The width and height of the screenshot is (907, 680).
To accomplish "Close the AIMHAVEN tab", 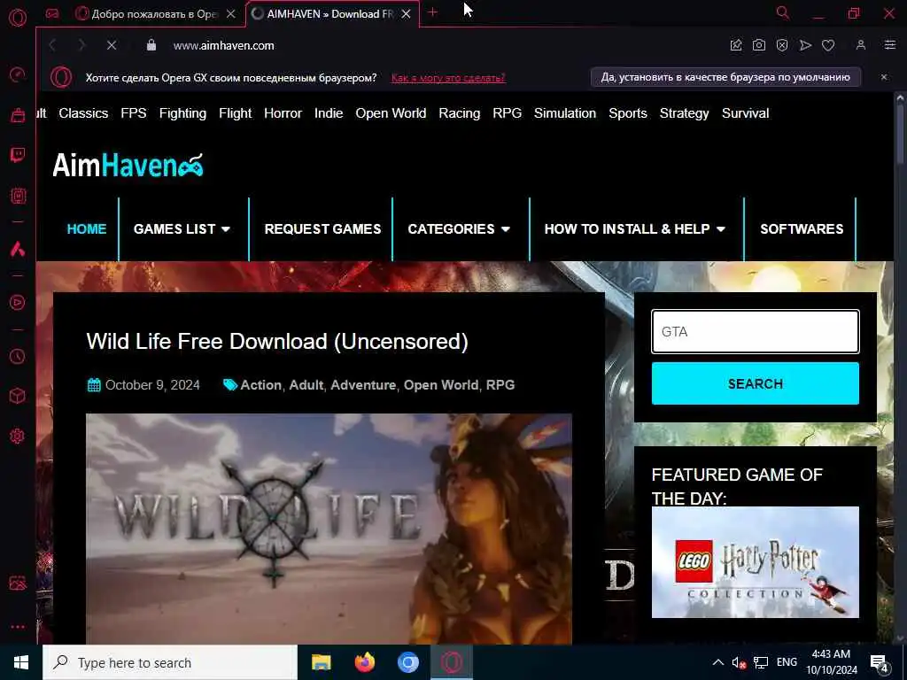I will tap(406, 14).
